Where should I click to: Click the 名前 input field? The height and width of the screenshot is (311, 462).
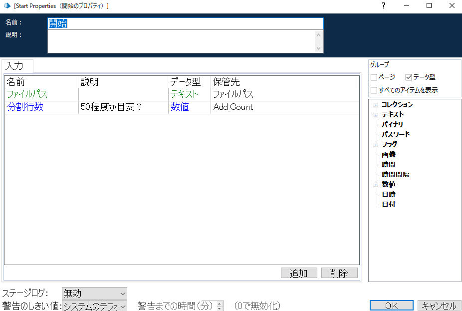185,23
